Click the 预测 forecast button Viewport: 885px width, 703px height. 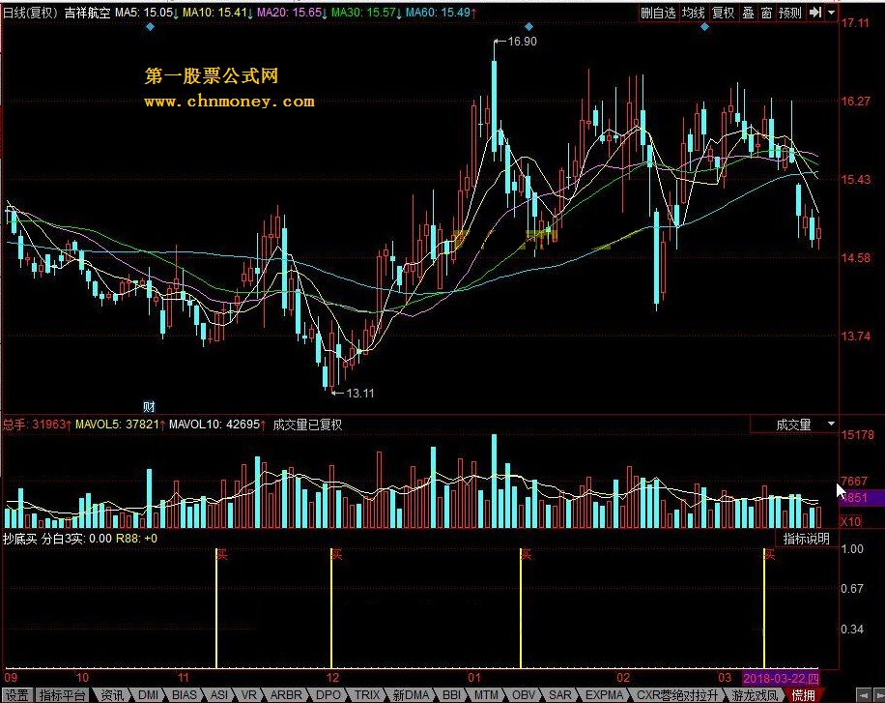(789, 13)
